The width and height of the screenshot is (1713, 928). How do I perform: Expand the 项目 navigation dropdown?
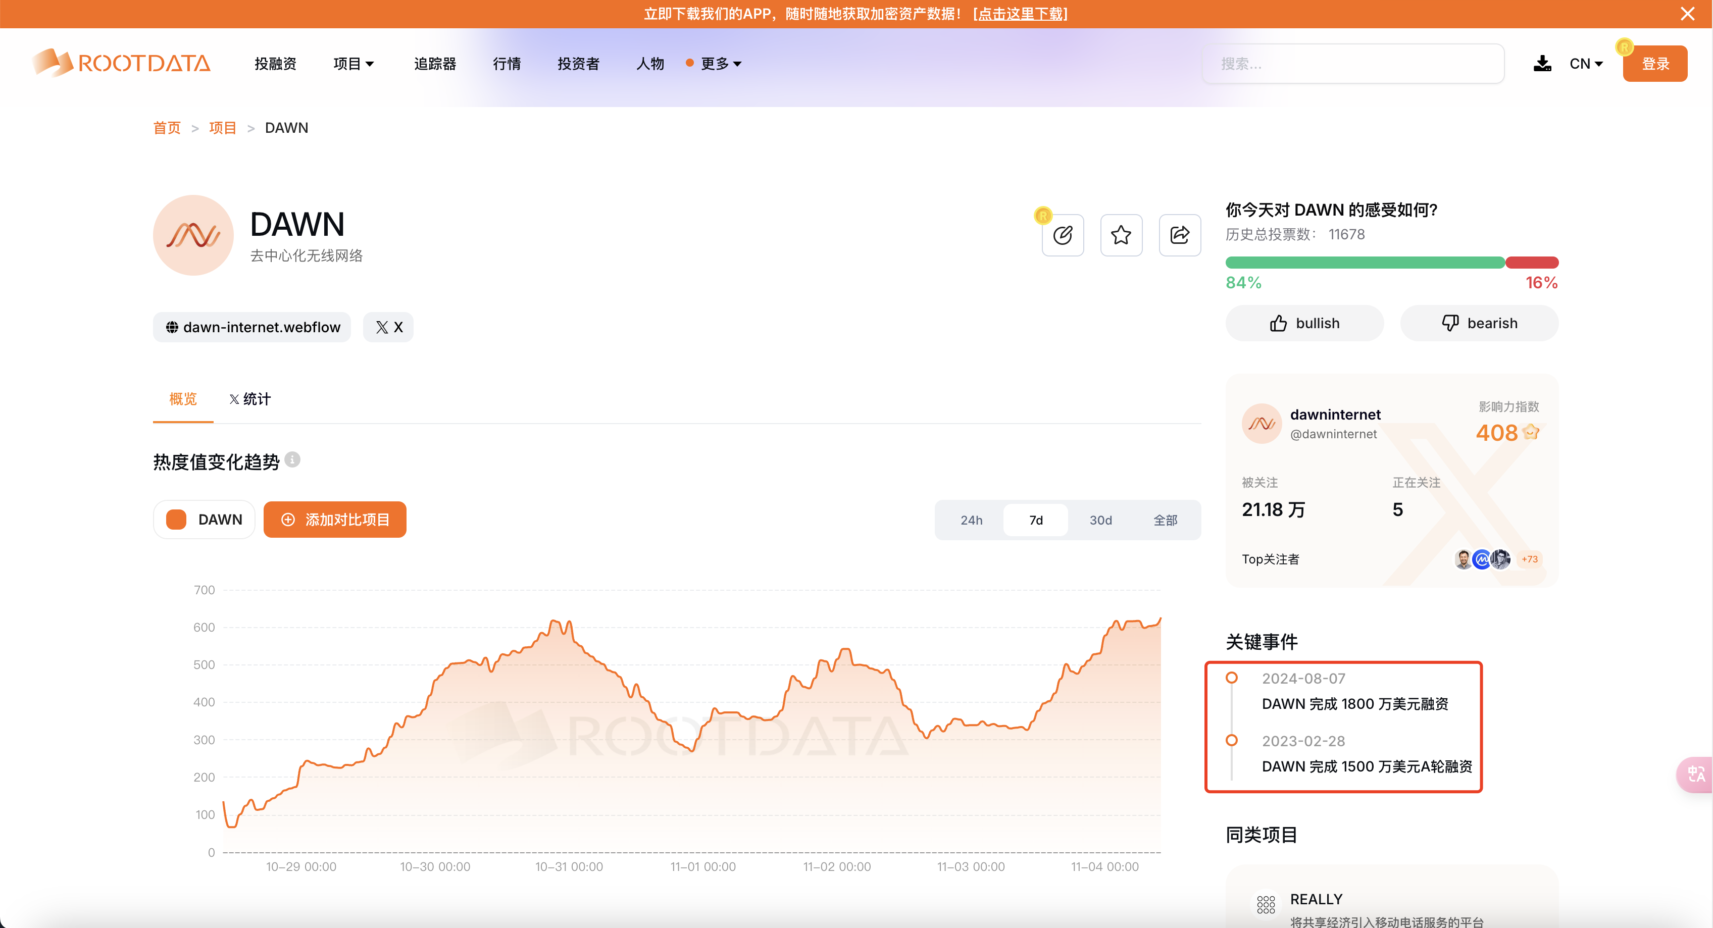pos(354,63)
